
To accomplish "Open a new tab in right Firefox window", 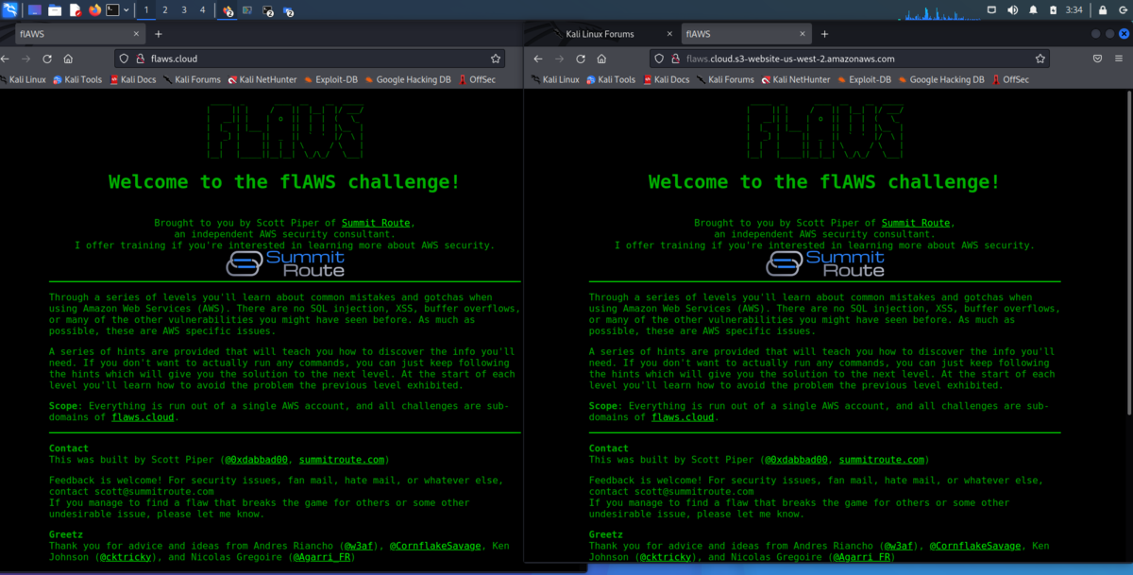I will [824, 34].
